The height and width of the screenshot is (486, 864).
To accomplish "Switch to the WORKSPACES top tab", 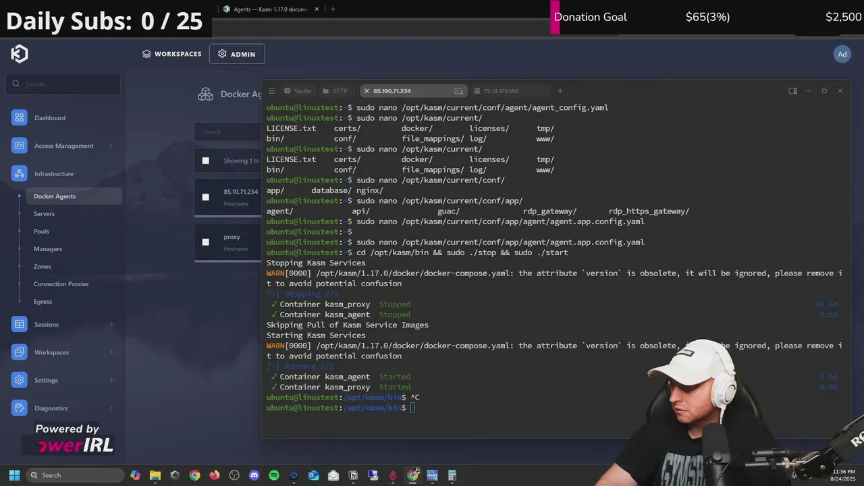I will [171, 54].
